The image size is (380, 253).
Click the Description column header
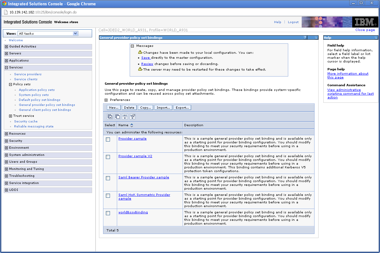click(194, 125)
